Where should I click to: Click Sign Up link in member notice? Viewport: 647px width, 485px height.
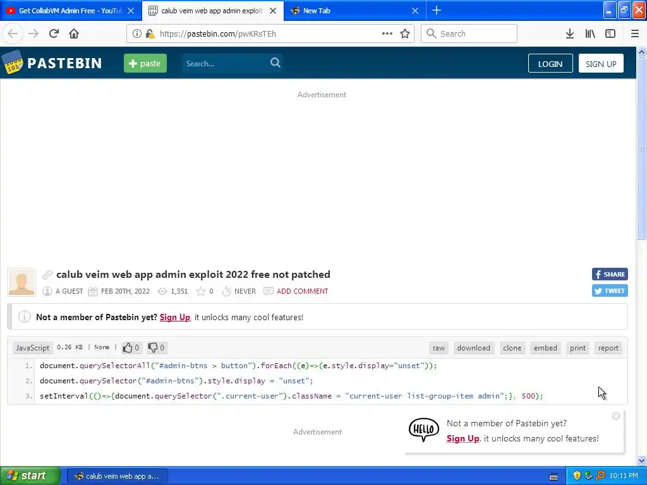(x=175, y=317)
